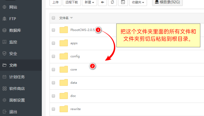The height and width of the screenshot is (116, 204).
Task: Go to 数据库 in the sidebar
Action: click(x=21, y=30)
